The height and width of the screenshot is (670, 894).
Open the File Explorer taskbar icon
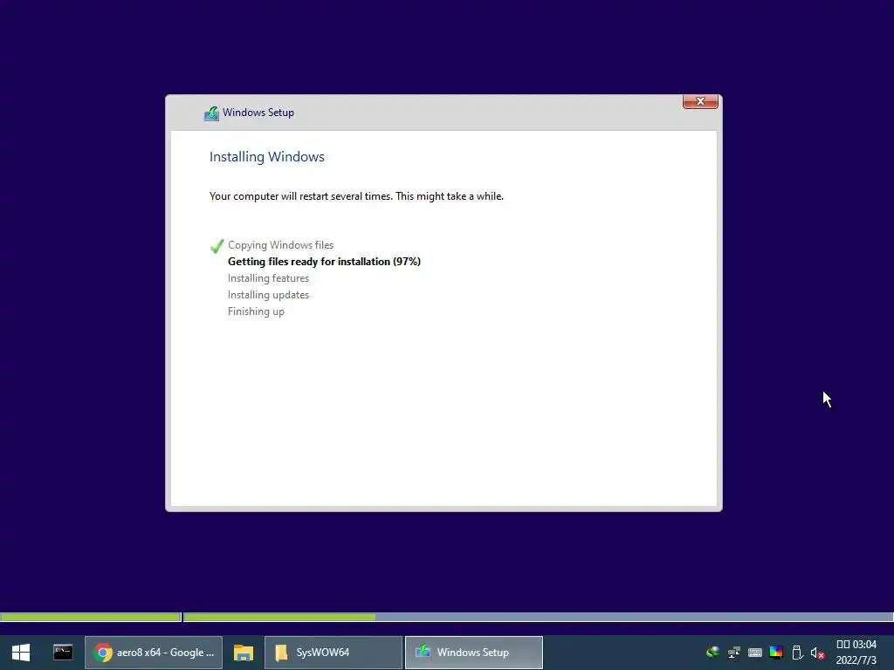pyautogui.click(x=244, y=653)
